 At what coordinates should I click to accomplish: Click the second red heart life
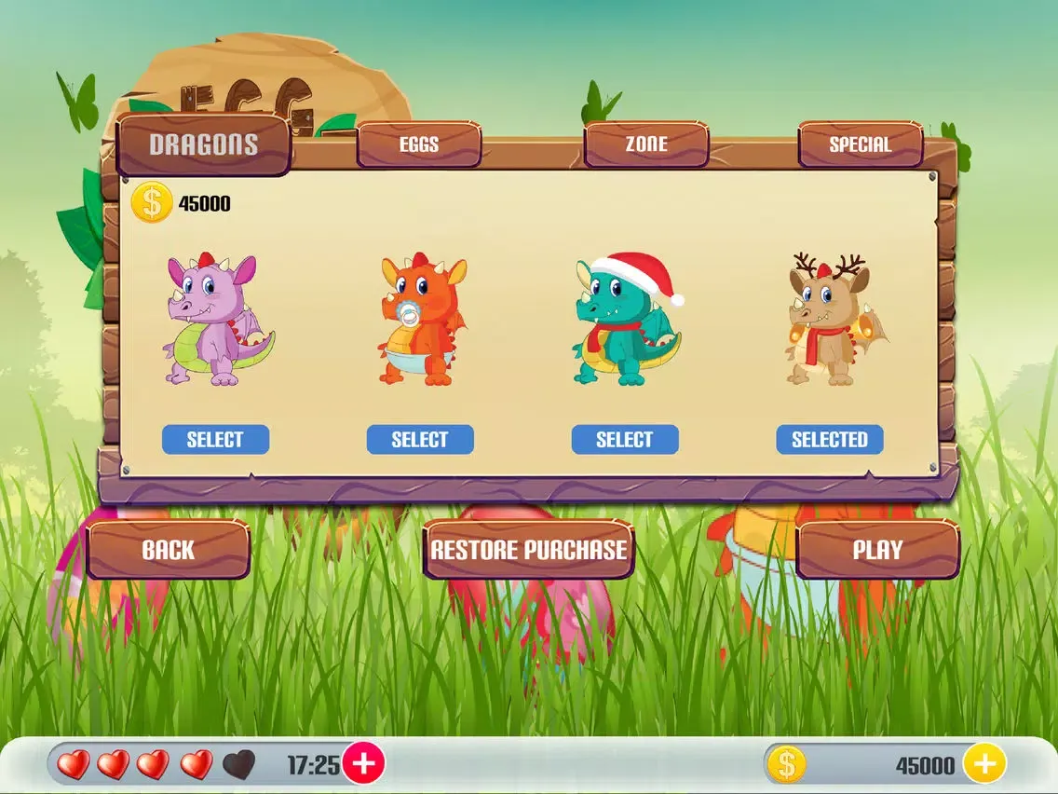click(x=114, y=764)
